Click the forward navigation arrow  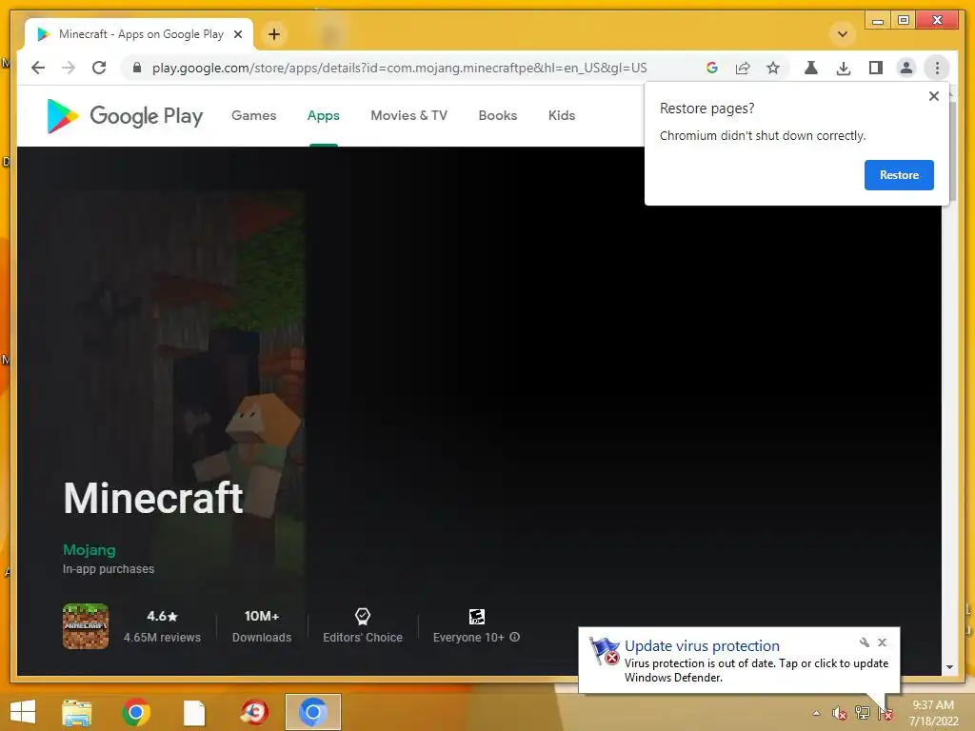pyautogui.click(x=69, y=68)
